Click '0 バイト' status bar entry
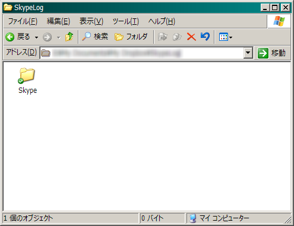Image resolution: width=294 pixels, height=226 pixels. (153, 218)
